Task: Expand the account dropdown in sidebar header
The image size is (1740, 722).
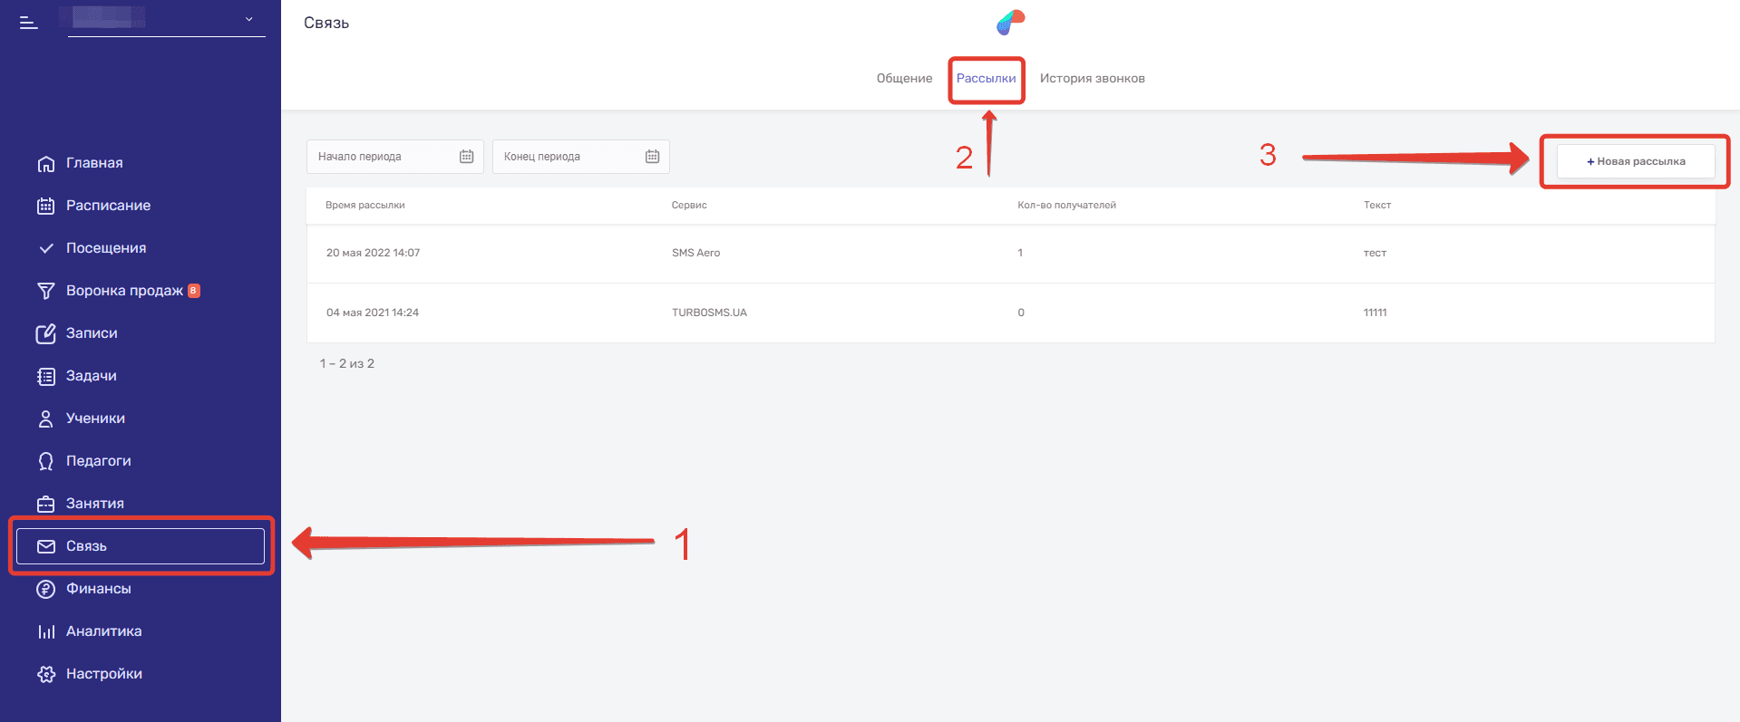Action: [248, 19]
